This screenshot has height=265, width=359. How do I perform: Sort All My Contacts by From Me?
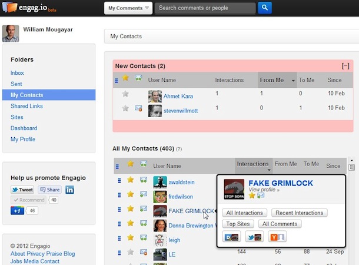pos(286,164)
